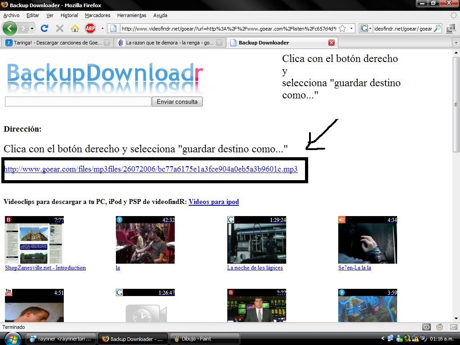Open the search engine selector dropdown
The width and height of the screenshot is (460, 345).
[x=366, y=28]
